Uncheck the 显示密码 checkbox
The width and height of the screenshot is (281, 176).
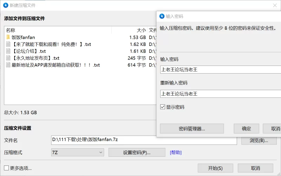[x=163, y=107]
